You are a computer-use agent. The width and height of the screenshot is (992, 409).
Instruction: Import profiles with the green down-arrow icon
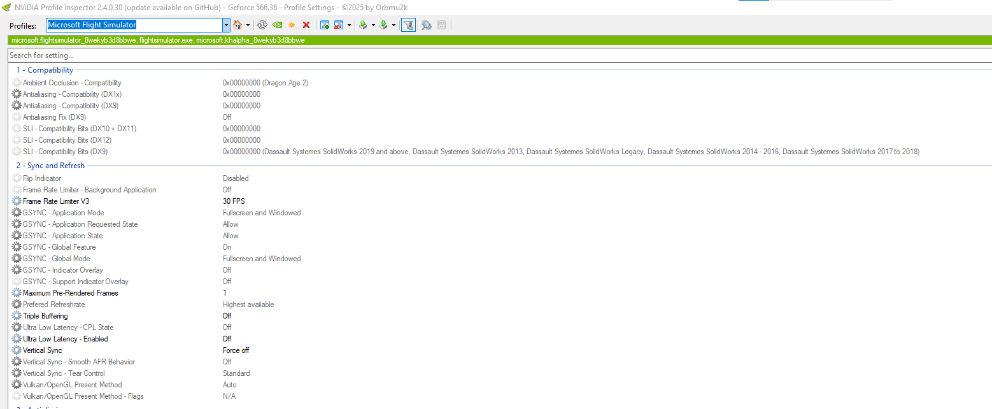coord(383,25)
